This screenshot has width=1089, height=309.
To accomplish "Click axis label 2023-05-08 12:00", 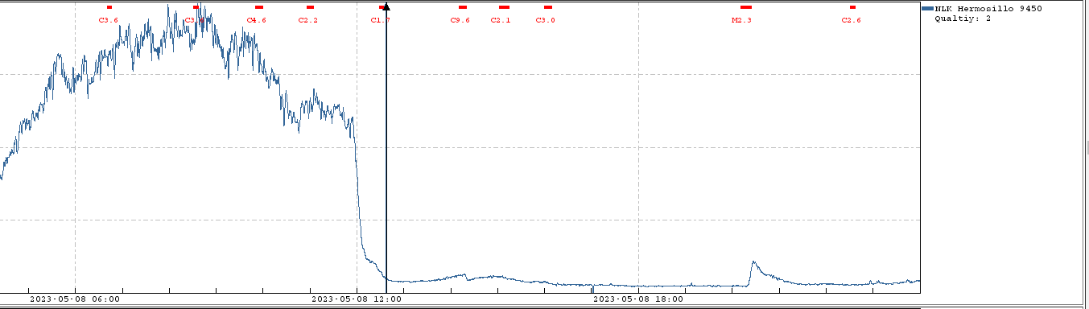I will tap(357, 299).
